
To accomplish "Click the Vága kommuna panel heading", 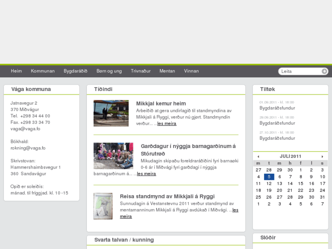I will pos(31,89).
